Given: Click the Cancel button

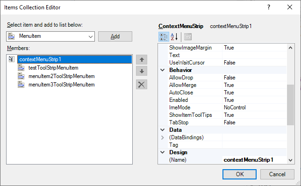Looking at the screenshot, I should click(277, 174).
